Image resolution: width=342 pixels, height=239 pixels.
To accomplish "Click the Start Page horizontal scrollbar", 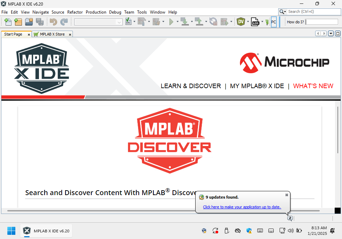I will (x=164, y=211).
